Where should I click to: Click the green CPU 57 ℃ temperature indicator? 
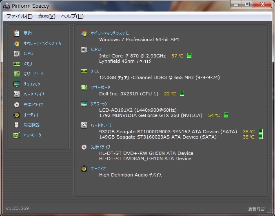coord(189,56)
